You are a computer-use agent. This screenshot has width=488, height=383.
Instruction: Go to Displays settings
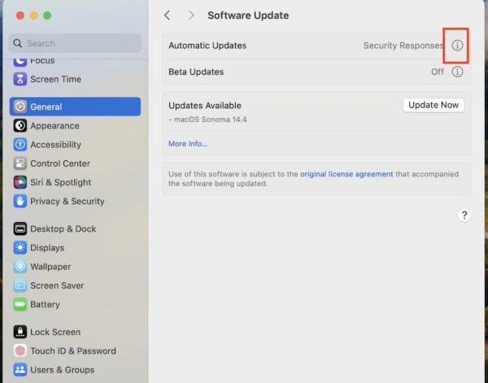(46, 248)
